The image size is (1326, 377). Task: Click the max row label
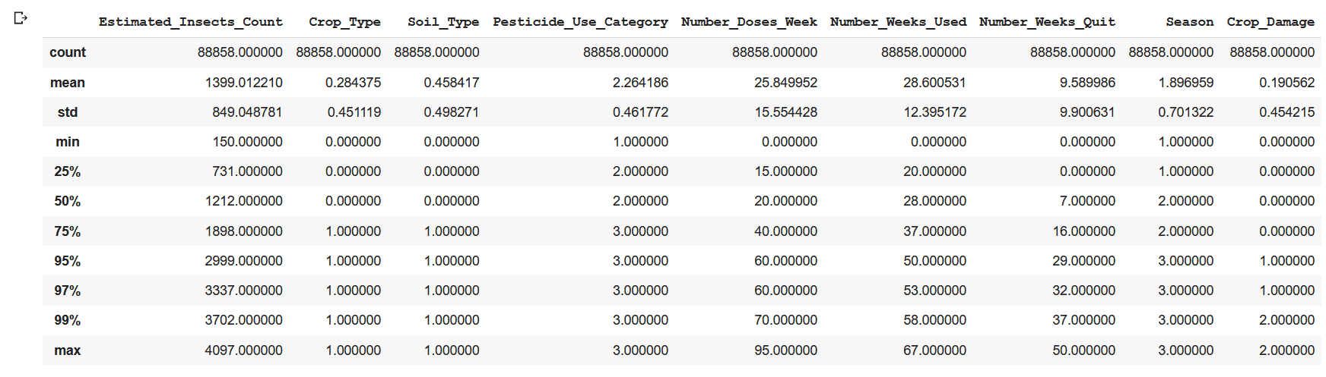(68, 350)
